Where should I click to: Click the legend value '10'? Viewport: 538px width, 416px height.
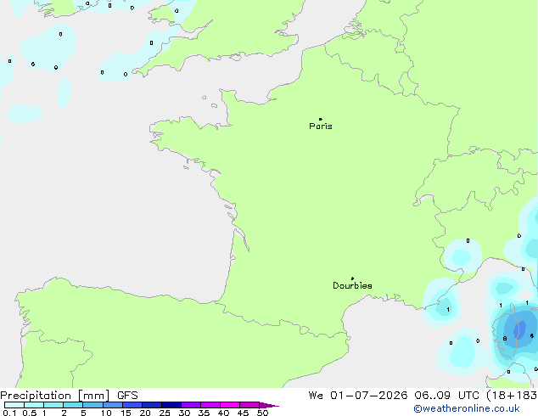[106, 413]
